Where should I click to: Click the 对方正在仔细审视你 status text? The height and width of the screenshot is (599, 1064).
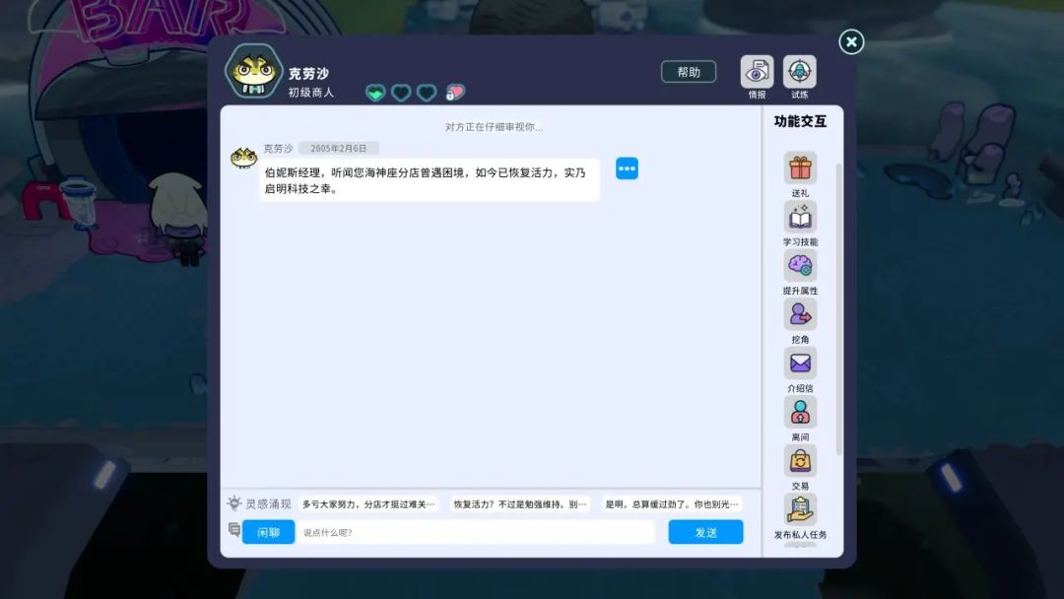(x=494, y=127)
